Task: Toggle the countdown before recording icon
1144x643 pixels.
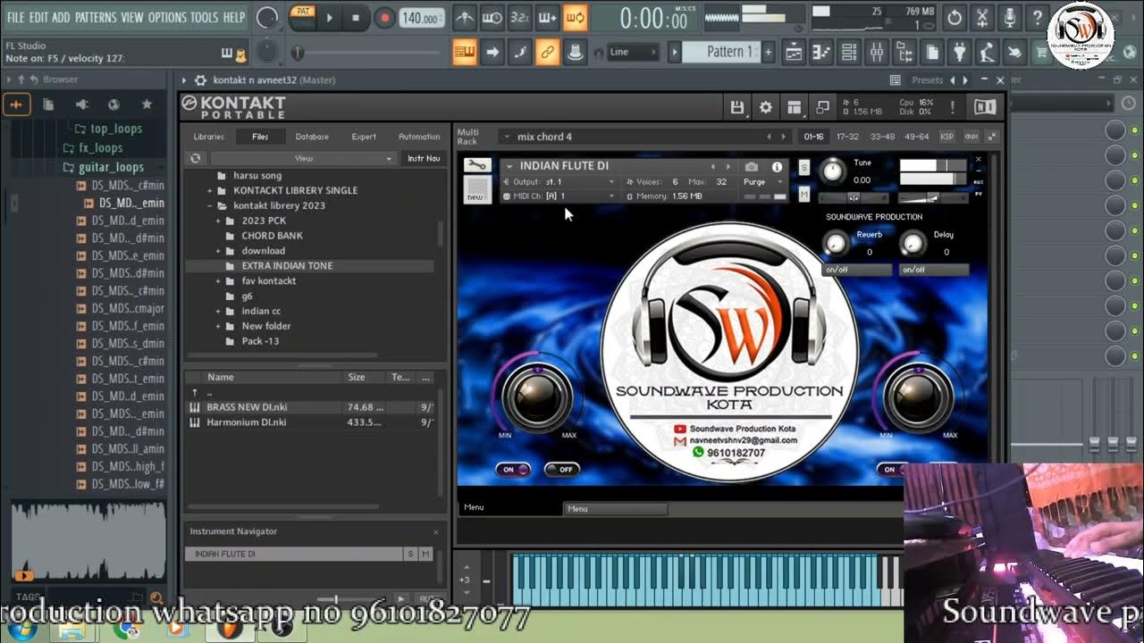Action: point(520,17)
